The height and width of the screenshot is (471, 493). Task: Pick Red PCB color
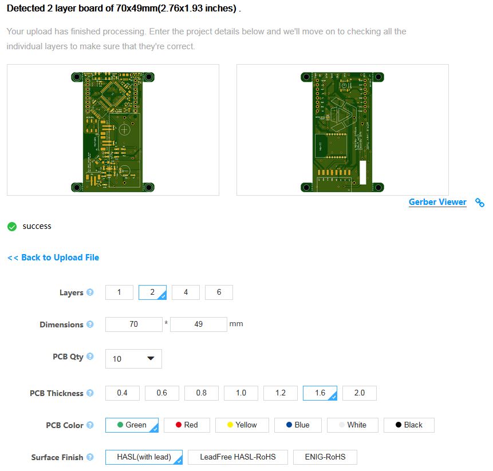point(187,425)
